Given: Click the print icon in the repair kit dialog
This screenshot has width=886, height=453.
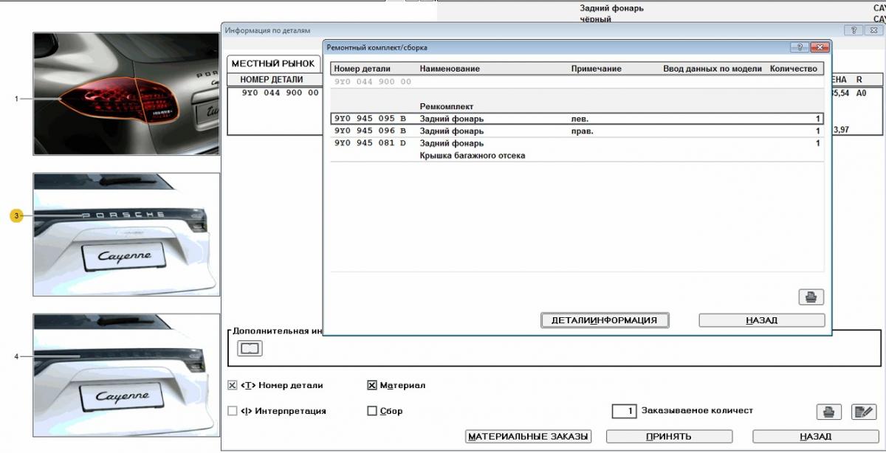Looking at the screenshot, I should click(x=811, y=297).
